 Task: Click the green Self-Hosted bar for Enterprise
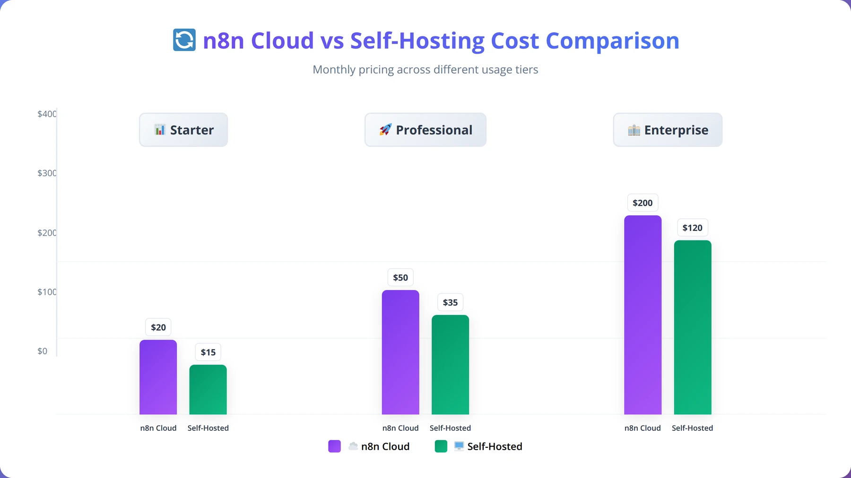click(x=693, y=327)
